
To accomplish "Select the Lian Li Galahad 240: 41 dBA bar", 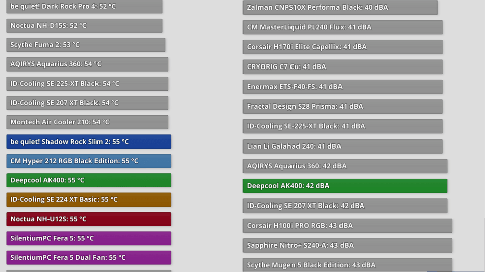I will pyautogui.click(x=343, y=146).
